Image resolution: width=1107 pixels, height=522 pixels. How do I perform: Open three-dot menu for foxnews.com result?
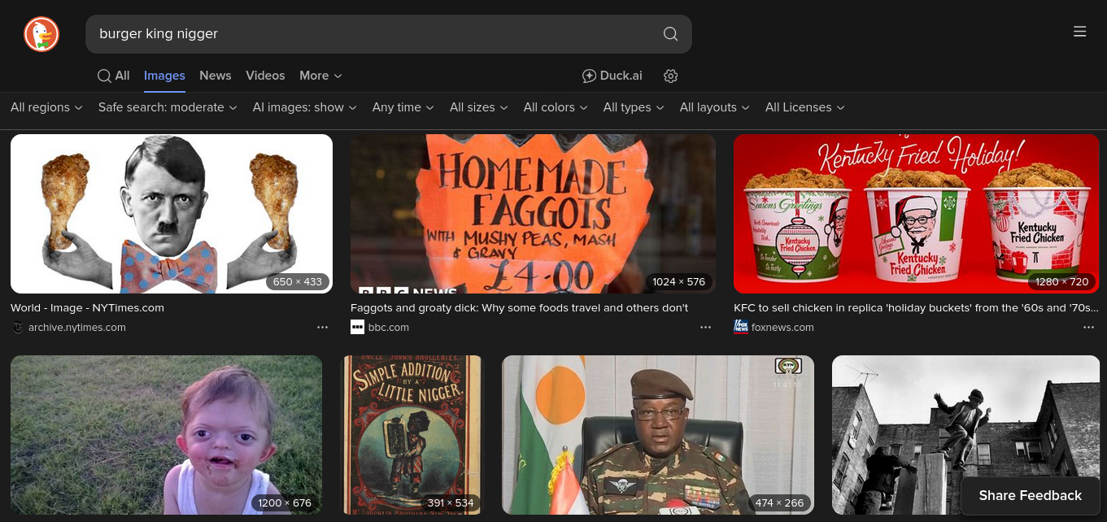pyautogui.click(x=1088, y=328)
